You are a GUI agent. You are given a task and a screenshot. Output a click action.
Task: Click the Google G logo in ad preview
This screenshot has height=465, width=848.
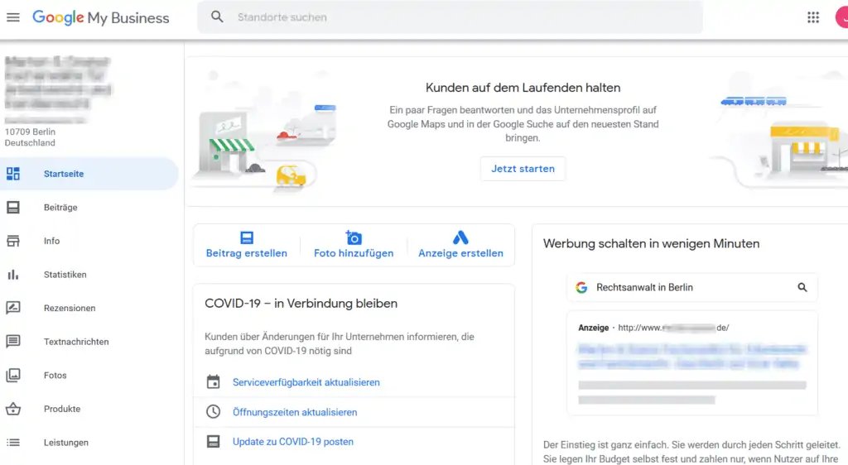[581, 287]
